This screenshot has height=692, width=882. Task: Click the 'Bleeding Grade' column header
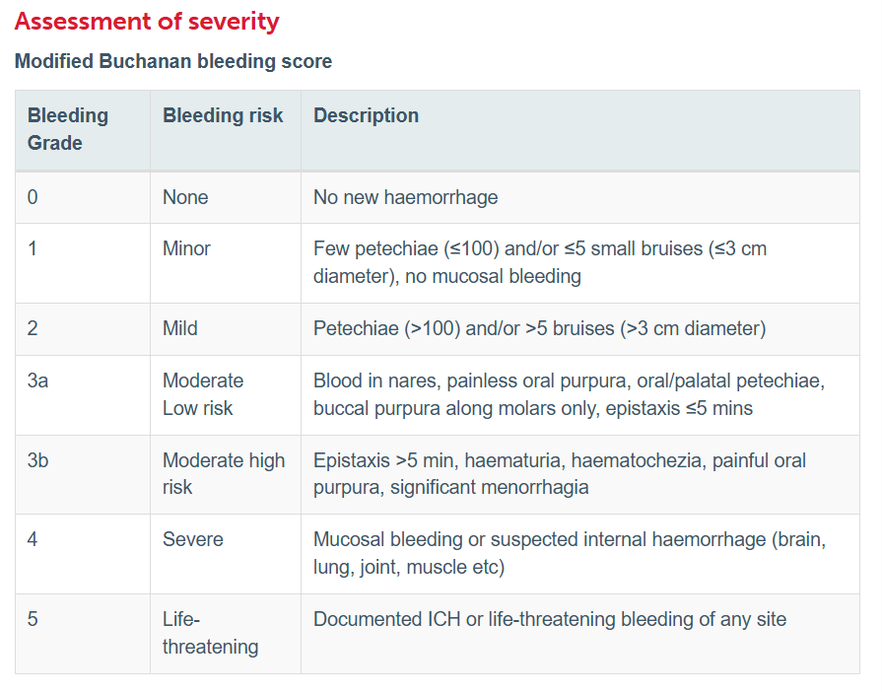pyautogui.click(x=83, y=129)
